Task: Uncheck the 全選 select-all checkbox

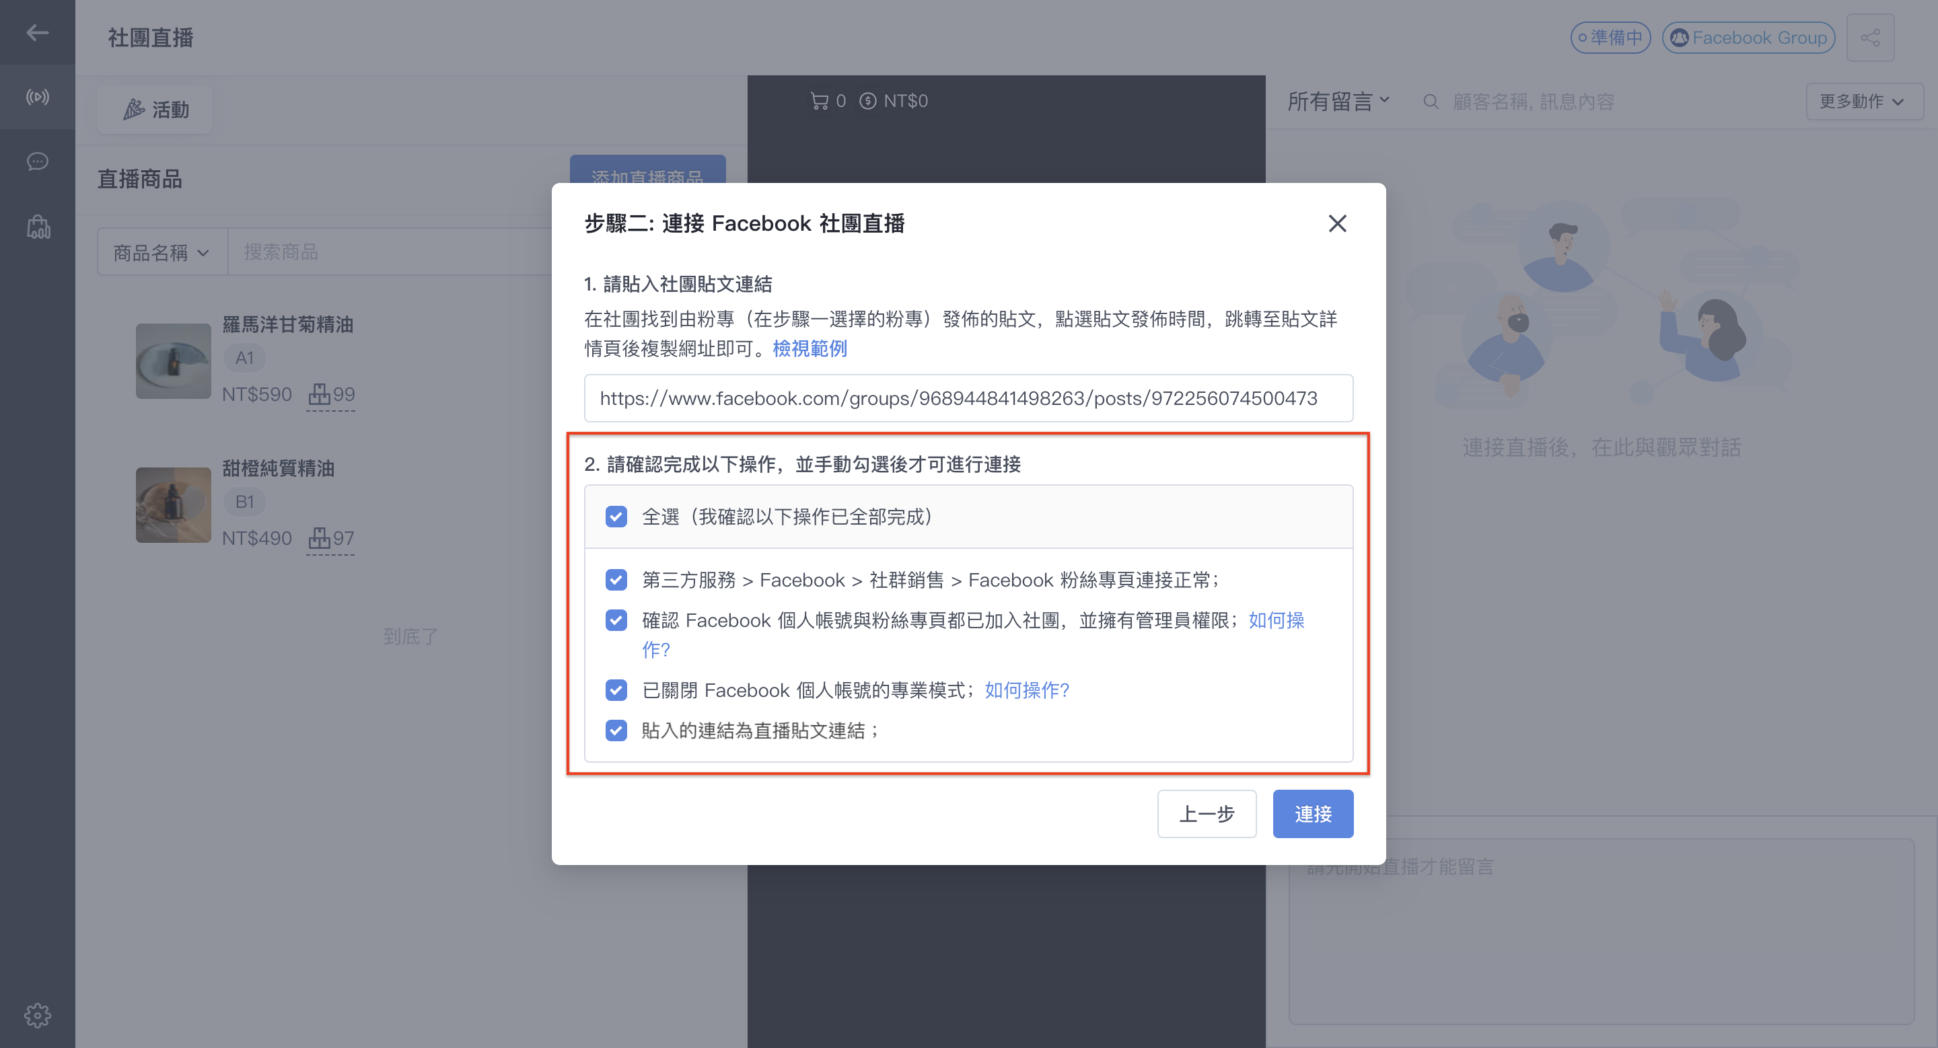Action: click(x=616, y=517)
